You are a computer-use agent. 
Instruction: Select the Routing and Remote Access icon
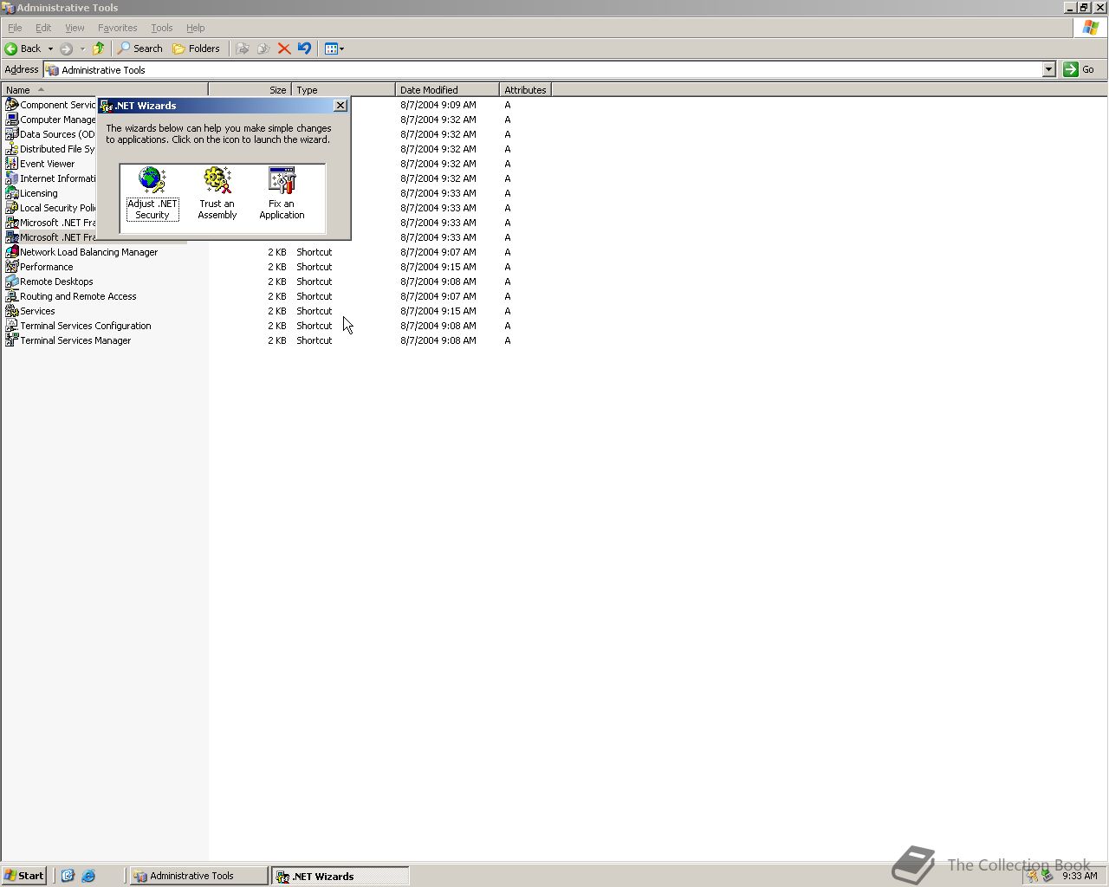pos(12,296)
